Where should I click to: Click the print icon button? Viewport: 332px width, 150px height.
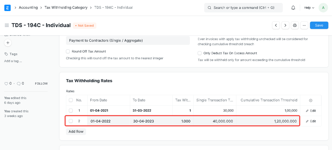click(x=295, y=25)
